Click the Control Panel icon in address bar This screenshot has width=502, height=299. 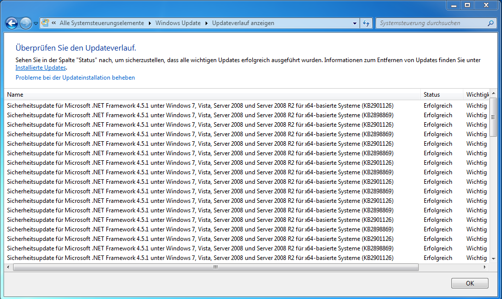[x=45, y=23]
